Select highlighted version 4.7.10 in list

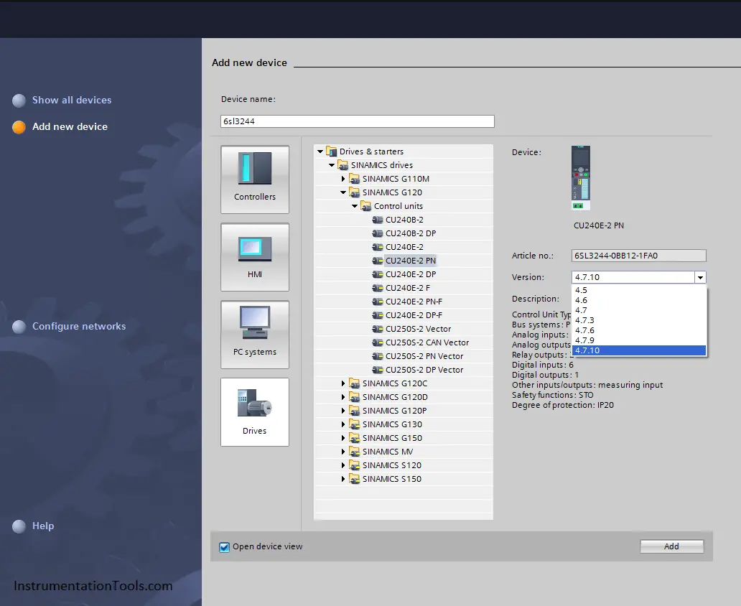(x=639, y=350)
